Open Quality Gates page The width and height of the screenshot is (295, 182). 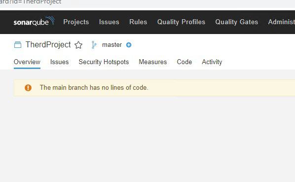[237, 22]
